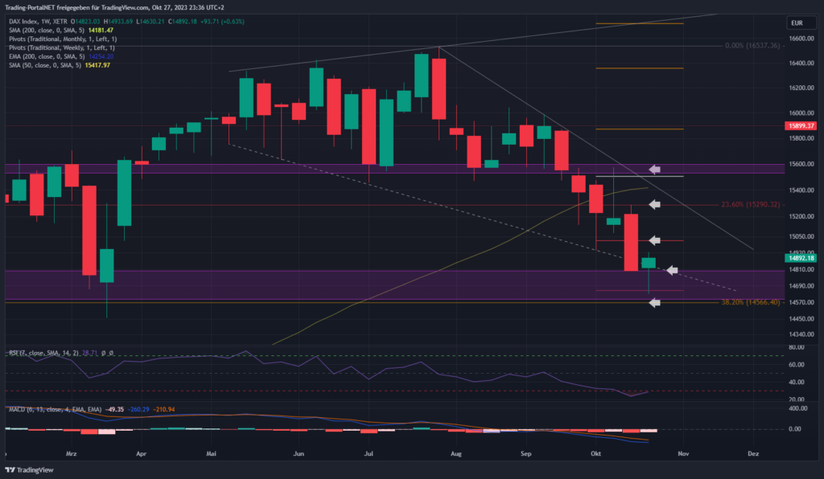Click the green 14892.18 current price label
Viewport: 824px width, 479px height.
click(x=799, y=258)
